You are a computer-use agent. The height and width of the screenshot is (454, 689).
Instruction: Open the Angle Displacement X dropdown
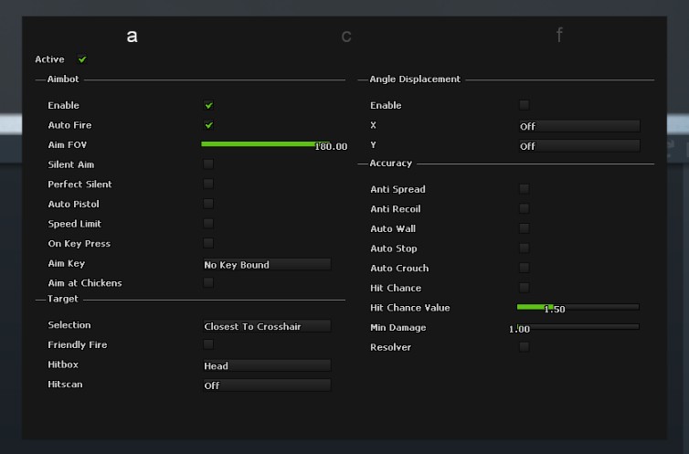click(578, 126)
